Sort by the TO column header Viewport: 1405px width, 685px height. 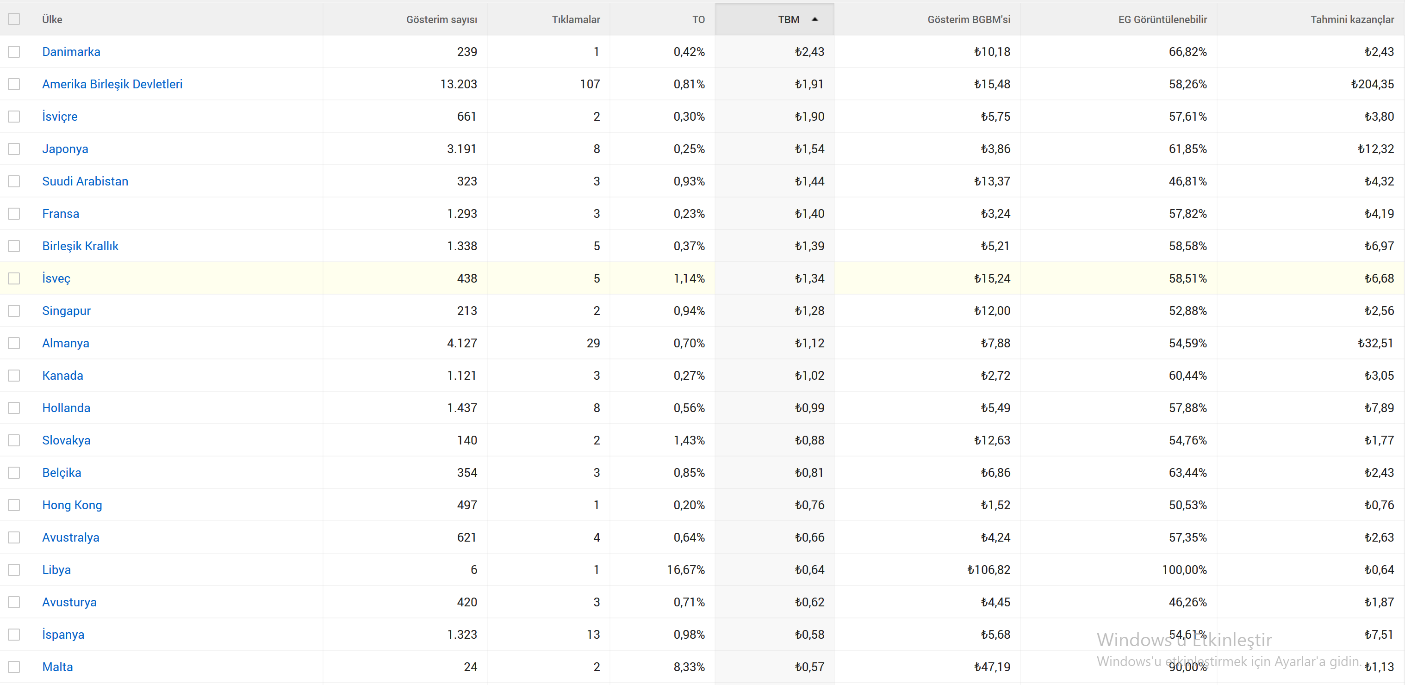(x=698, y=19)
